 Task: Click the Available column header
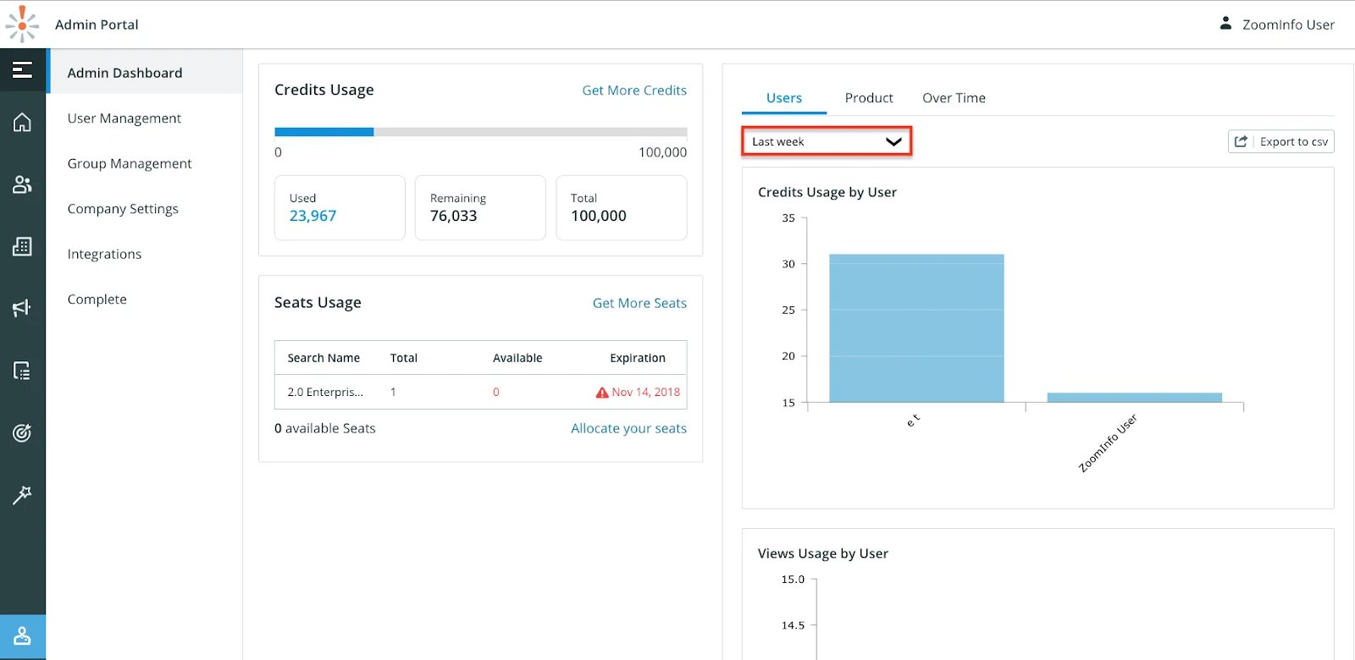[517, 358]
